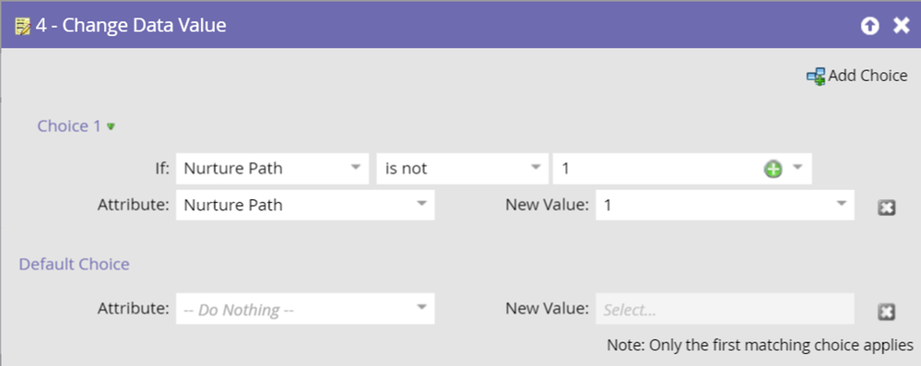Viewport: 921px width, 366px height.
Task: Open the If field Nurture Path dropdown
Action: coord(273,169)
